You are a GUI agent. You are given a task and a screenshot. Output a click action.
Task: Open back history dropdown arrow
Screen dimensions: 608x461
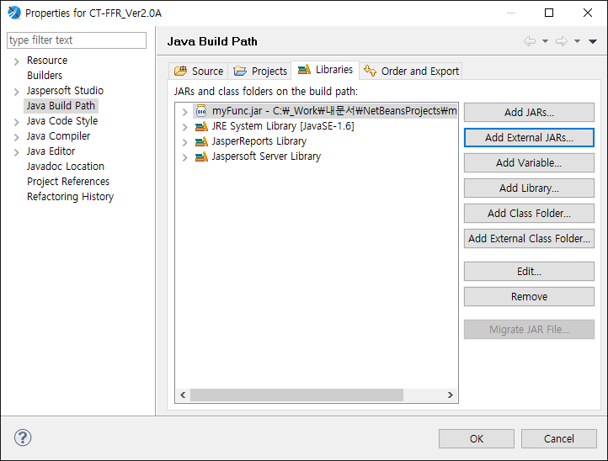545,41
